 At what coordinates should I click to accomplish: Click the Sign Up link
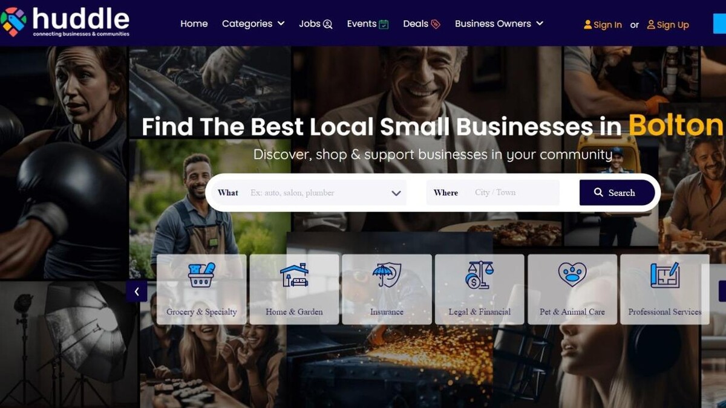point(668,25)
